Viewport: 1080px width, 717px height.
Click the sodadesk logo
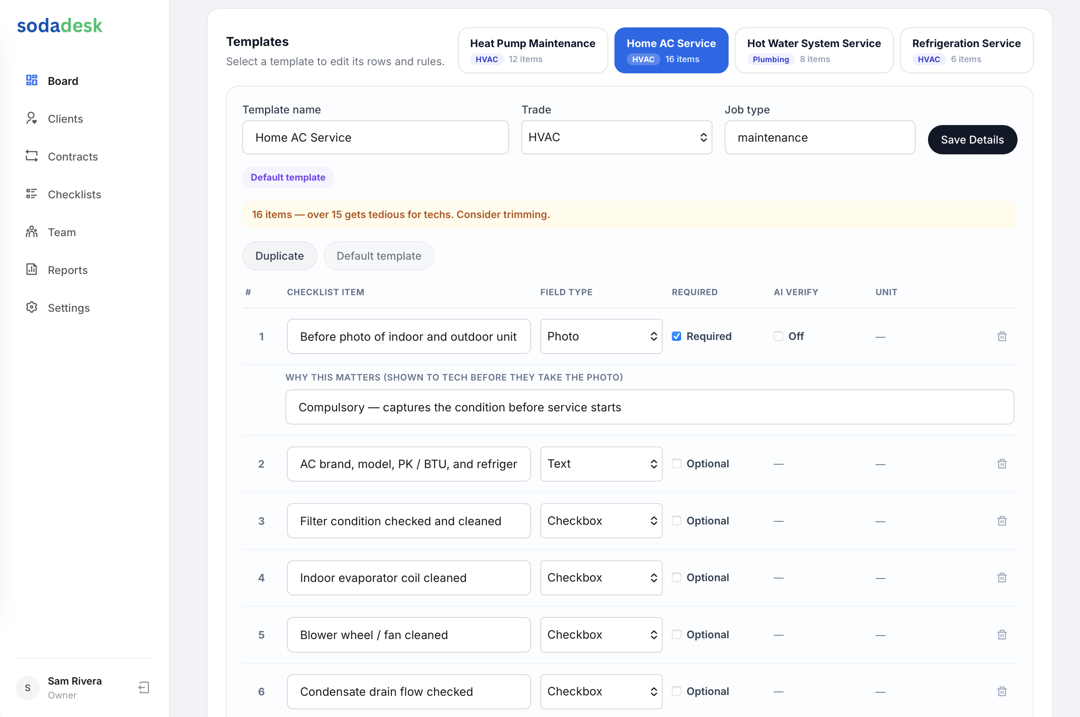coord(59,25)
